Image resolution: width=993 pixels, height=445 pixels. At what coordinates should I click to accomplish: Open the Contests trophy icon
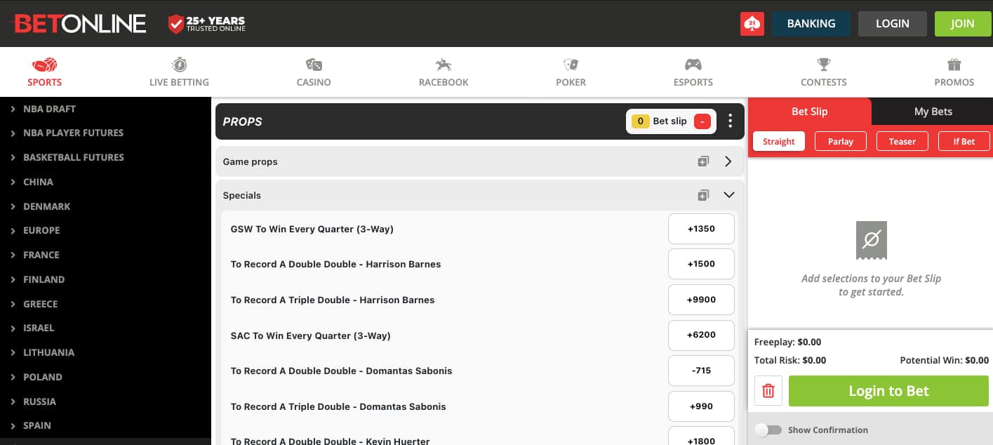click(823, 65)
